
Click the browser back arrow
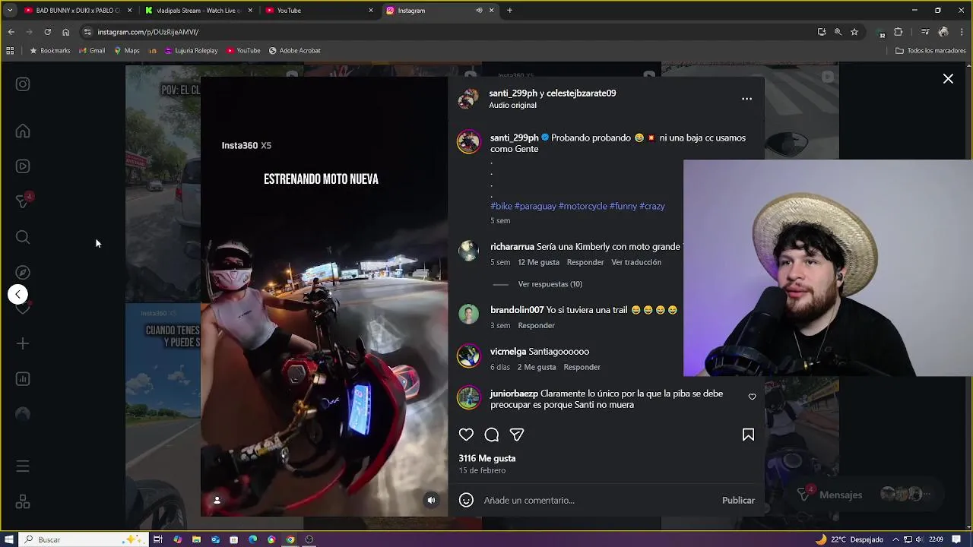pyautogui.click(x=11, y=32)
